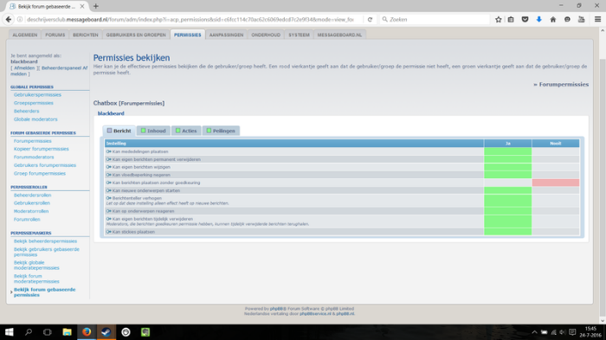Open Forumpermissies sidebar link
Viewport: 606px width, 340px height.
pos(33,141)
